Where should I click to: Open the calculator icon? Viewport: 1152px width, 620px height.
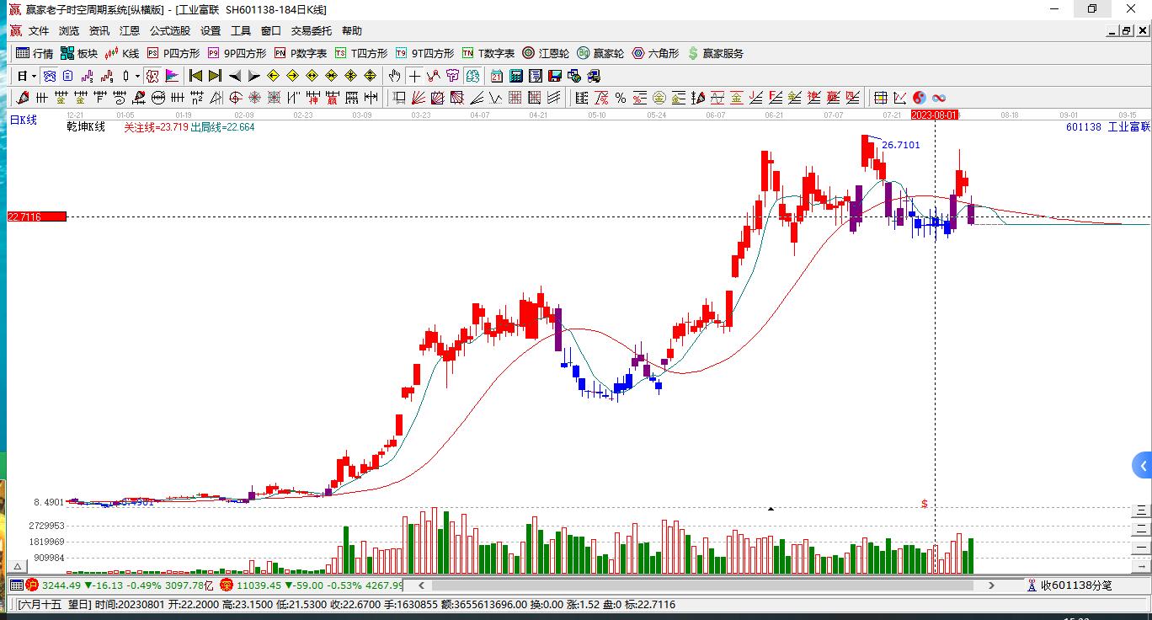click(x=516, y=76)
